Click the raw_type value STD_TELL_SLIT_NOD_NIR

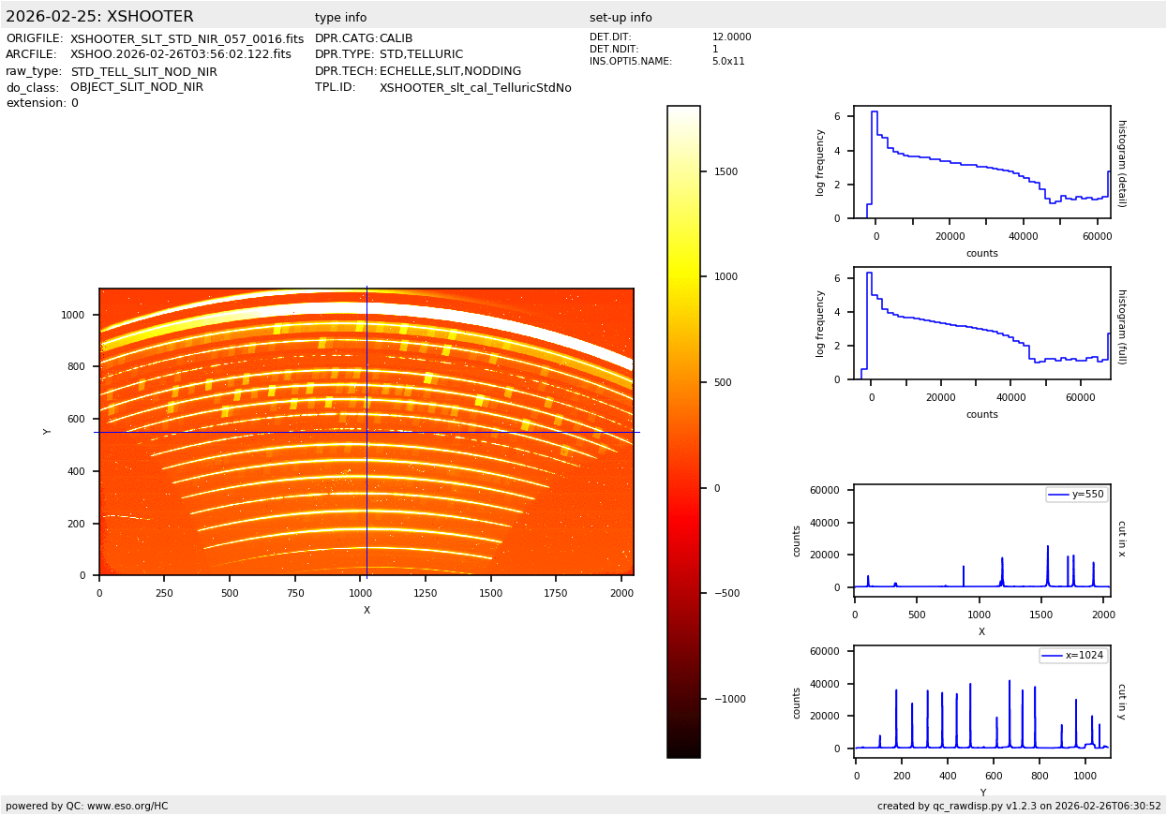143,72
